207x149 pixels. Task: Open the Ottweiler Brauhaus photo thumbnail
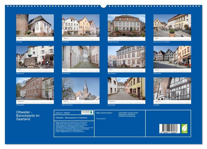click(x=127, y=26)
